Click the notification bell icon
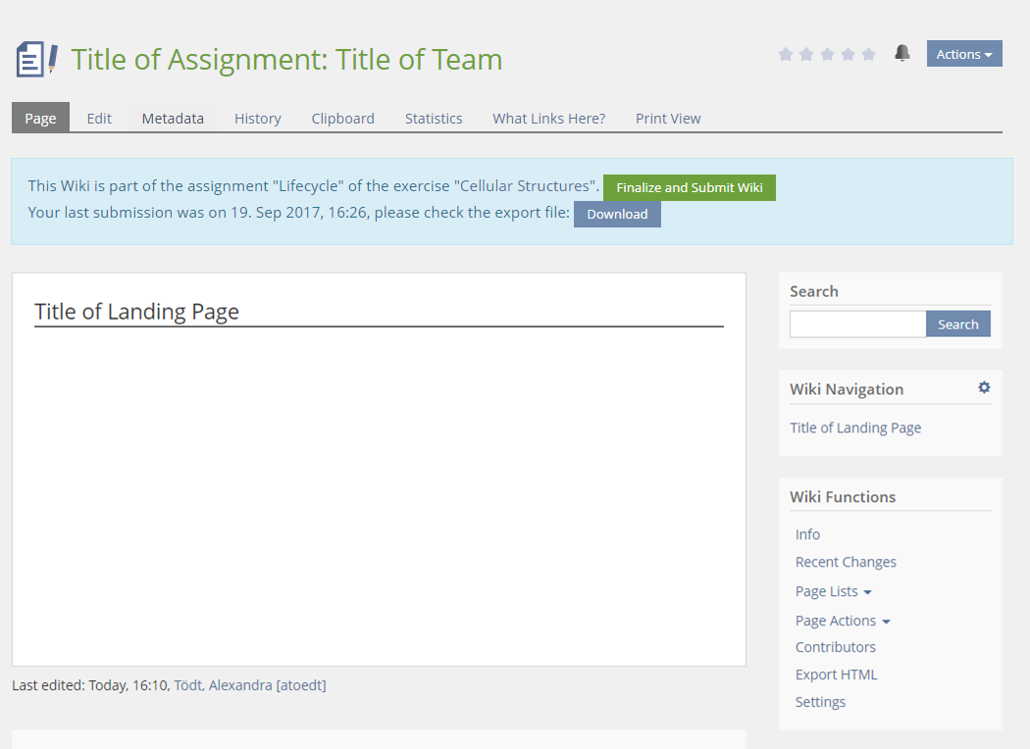1030x749 pixels. pyautogui.click(x=902, y=54)
